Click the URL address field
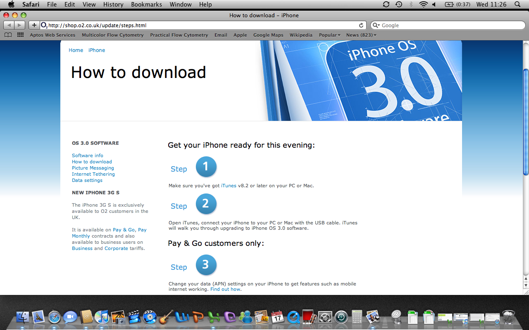This screenshot has width=529, height=330. (203, 25)
